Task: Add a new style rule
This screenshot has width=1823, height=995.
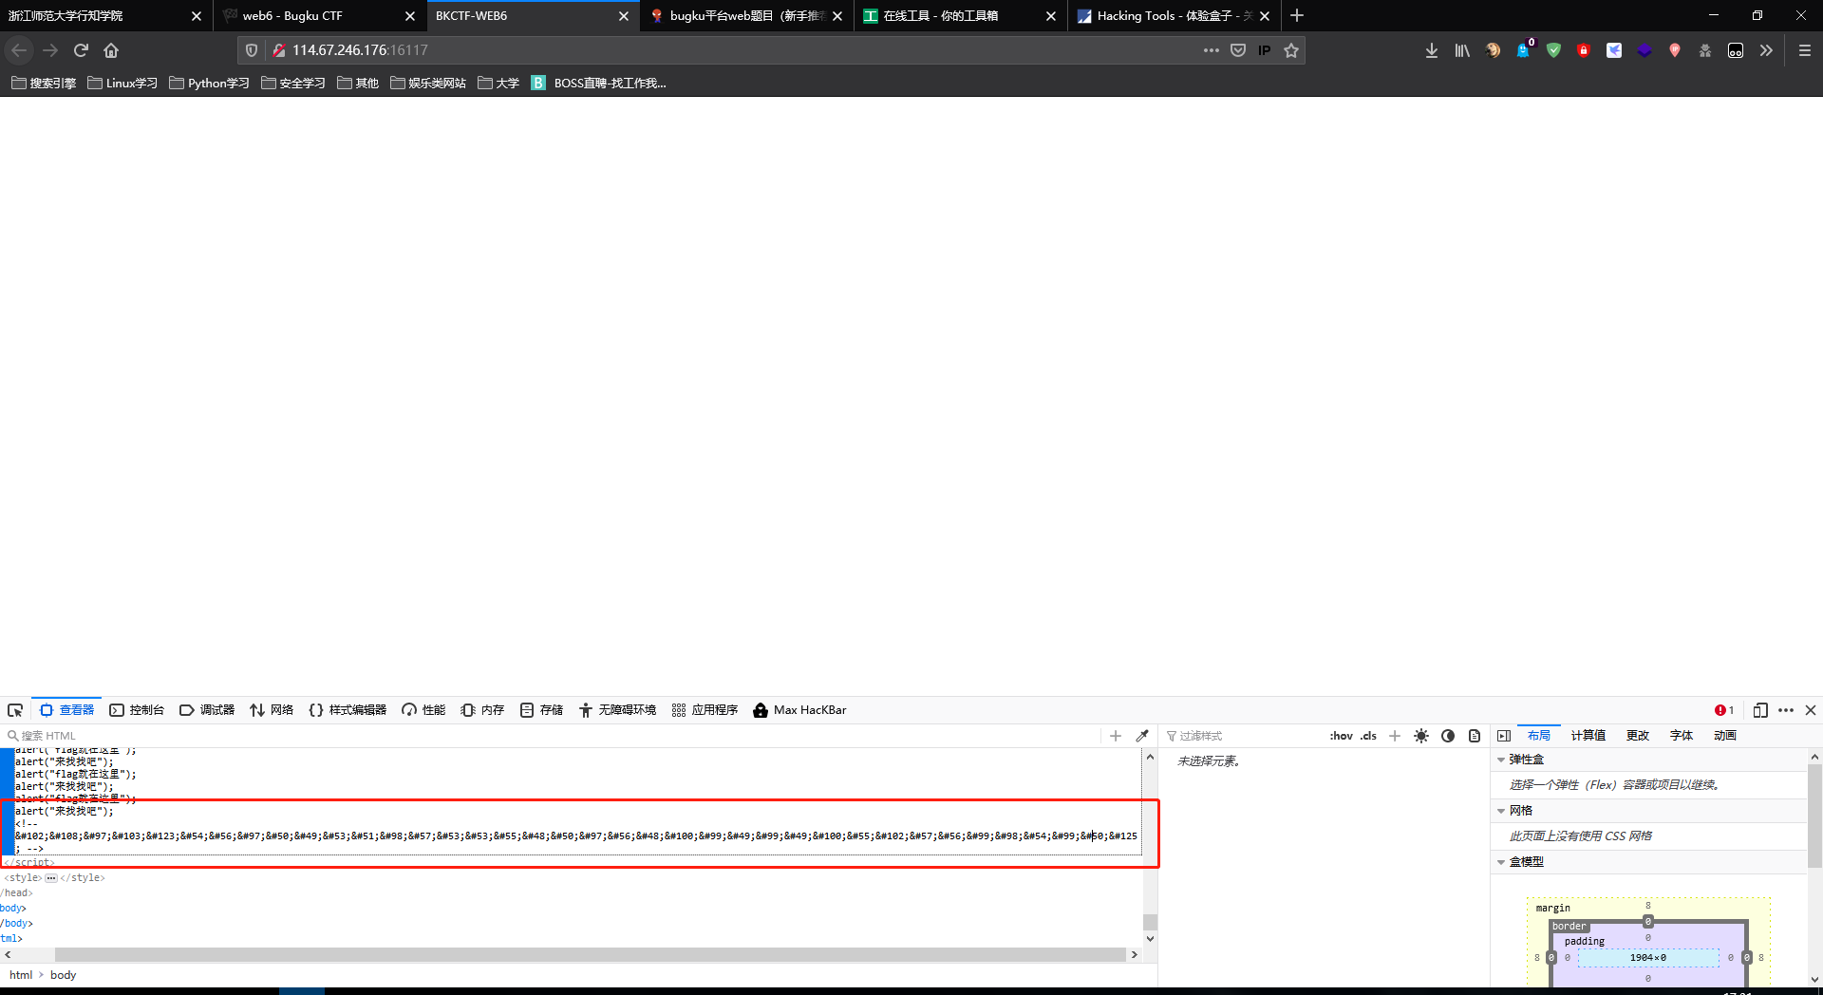Action: (1395, 736)
